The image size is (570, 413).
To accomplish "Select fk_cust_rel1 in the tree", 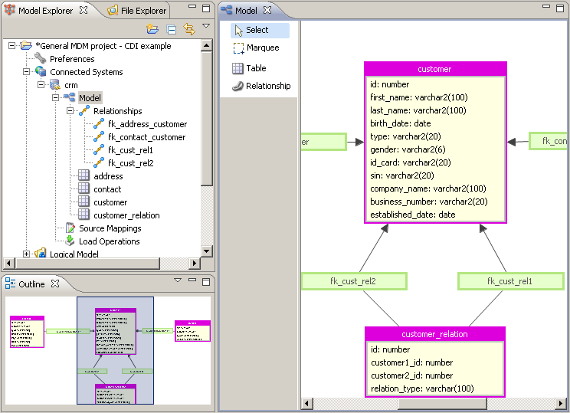I will click(130, 150).
